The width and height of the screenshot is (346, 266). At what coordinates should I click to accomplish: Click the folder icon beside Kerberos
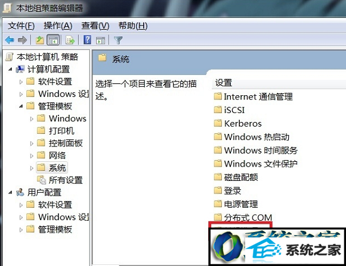pyautogui.click(x=218, y=123)
